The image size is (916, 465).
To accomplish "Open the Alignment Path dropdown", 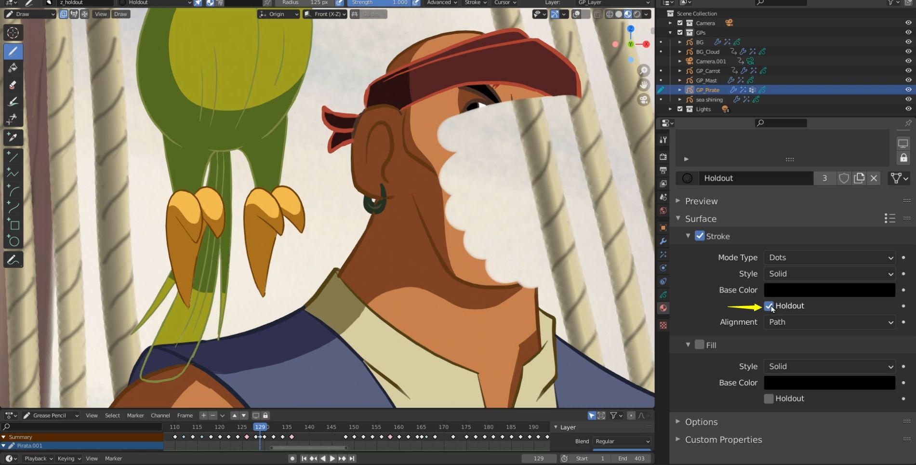I will pyautogui.click(x=830, y=322).
